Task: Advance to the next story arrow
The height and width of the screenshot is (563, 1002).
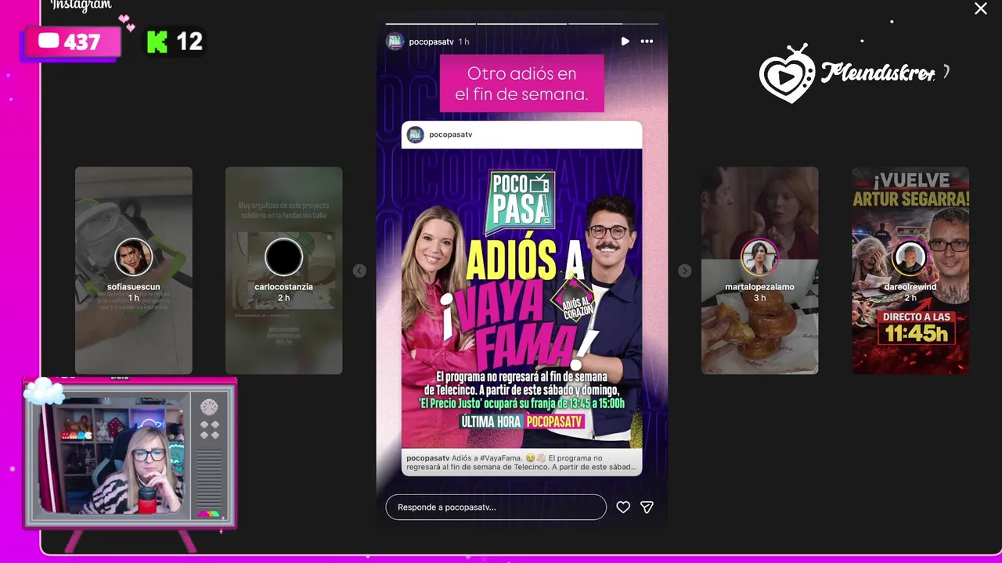Action: coord(685,271)
